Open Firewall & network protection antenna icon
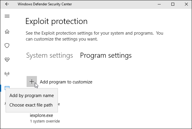The height and width of the screenshot is (129, 192). [x=7, y=74]
